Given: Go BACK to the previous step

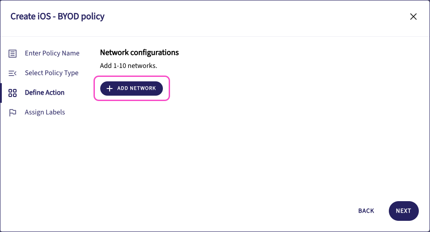Looking at the screenshot, I should tap(366, 211).
